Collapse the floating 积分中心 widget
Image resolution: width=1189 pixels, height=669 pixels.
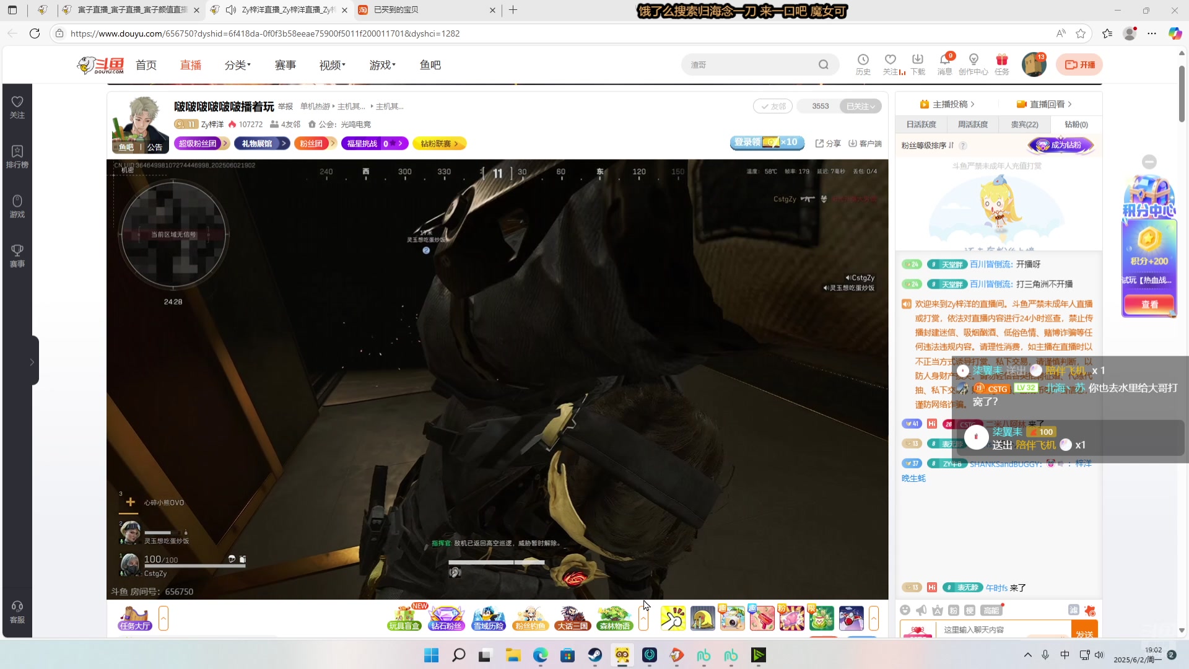1149,162
